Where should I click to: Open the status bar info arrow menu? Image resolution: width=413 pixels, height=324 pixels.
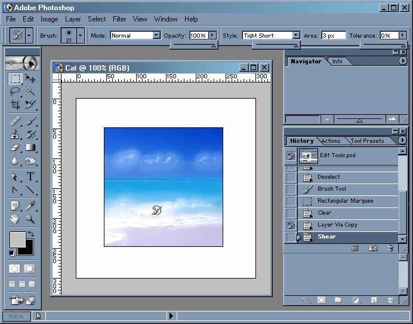(171, 316)
